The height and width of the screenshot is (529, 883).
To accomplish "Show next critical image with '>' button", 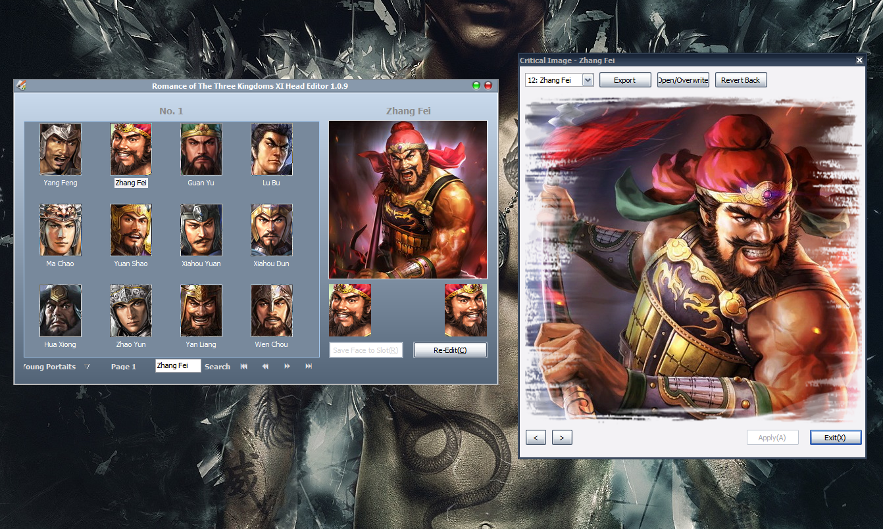I will click(x=562, y=438).
